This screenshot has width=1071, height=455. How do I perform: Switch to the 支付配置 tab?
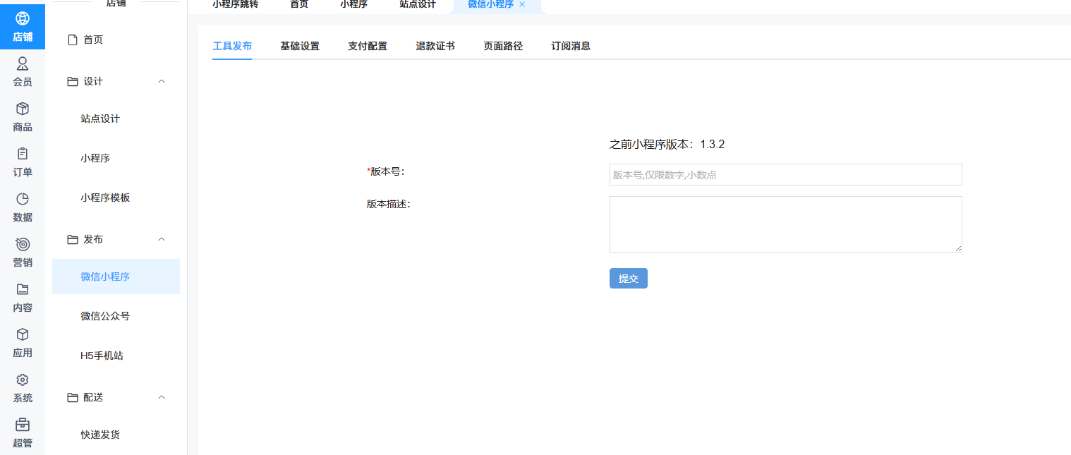tap(368, 46)
